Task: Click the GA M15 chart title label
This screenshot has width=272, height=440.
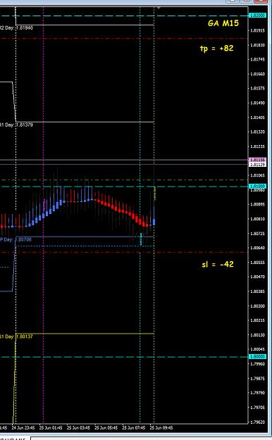Action: pos(223,23)
